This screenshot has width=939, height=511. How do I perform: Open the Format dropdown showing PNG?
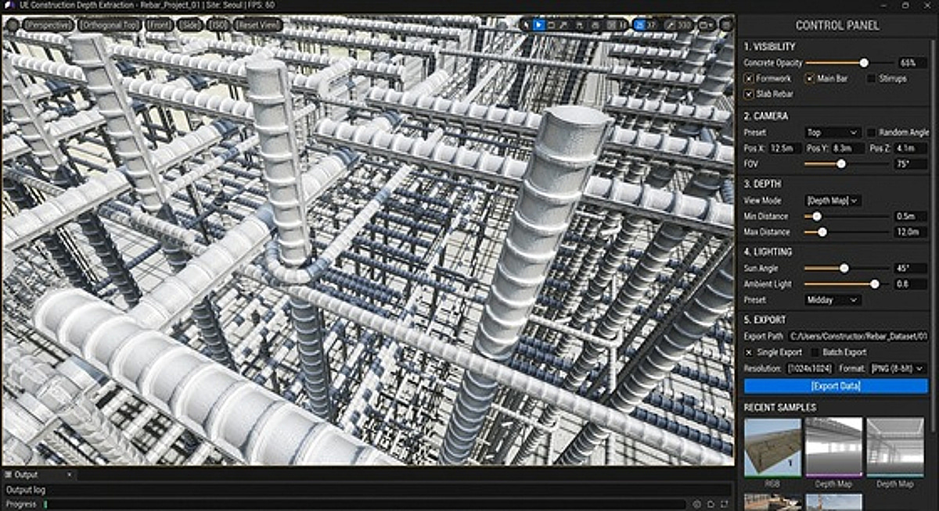898,368
